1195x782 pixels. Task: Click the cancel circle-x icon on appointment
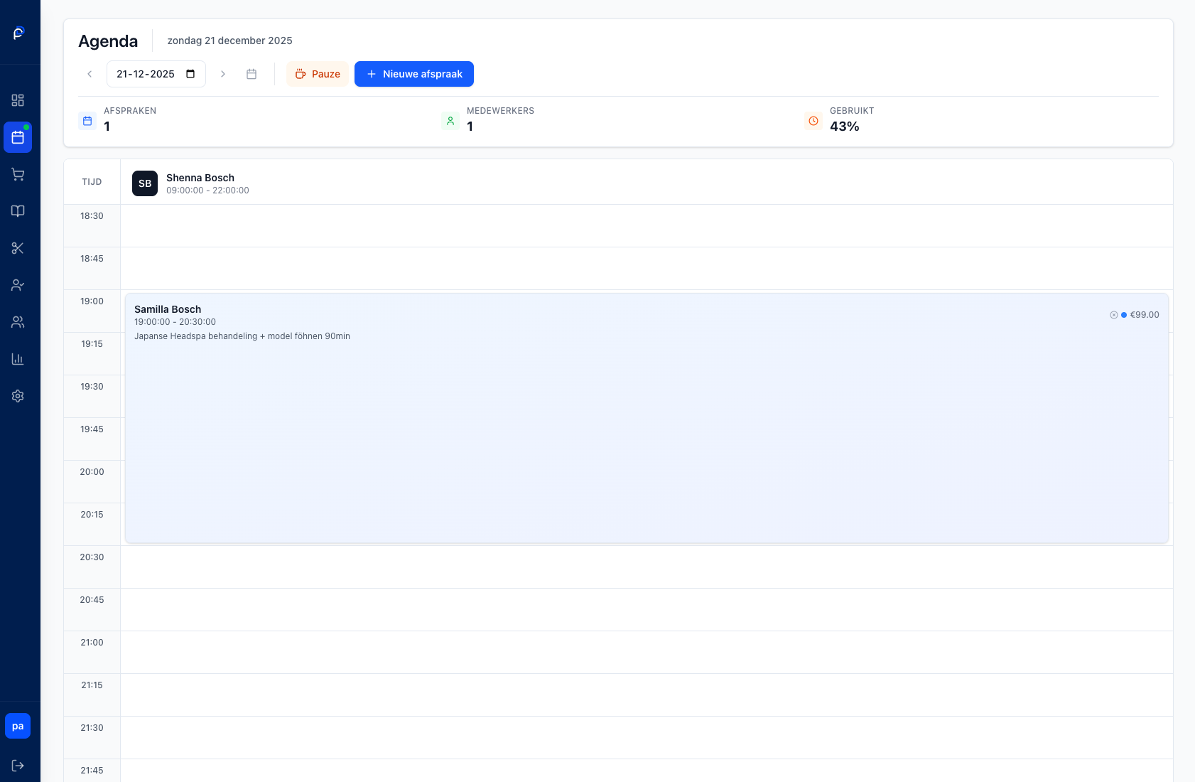coord(1114,315)
